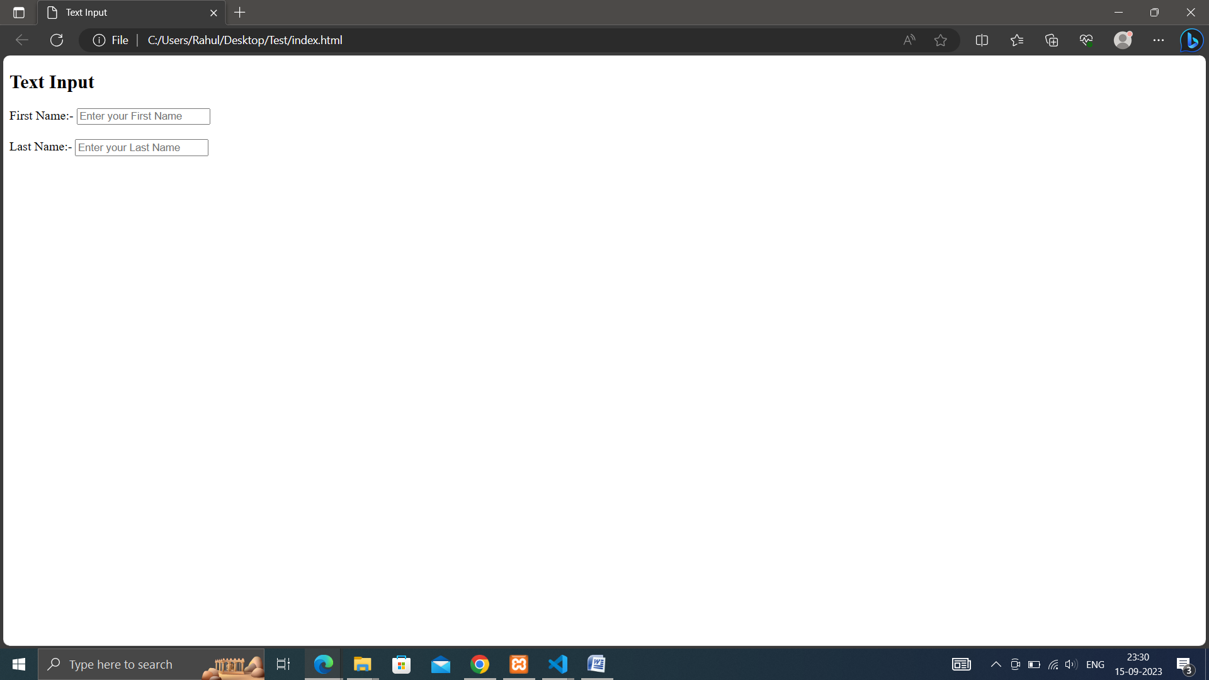
Task: Open the Windows Start menu
Action: [19, 664]
